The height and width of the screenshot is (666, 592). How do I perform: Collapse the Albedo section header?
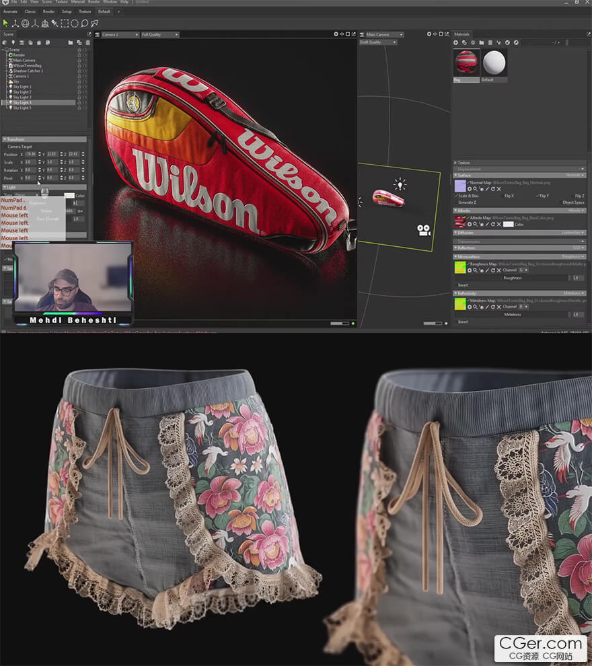[520, 211]
